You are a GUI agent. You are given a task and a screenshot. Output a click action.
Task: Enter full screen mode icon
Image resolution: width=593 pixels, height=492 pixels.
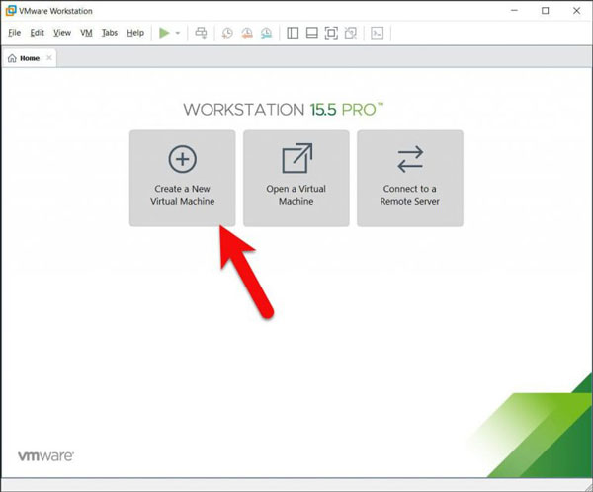330,33
